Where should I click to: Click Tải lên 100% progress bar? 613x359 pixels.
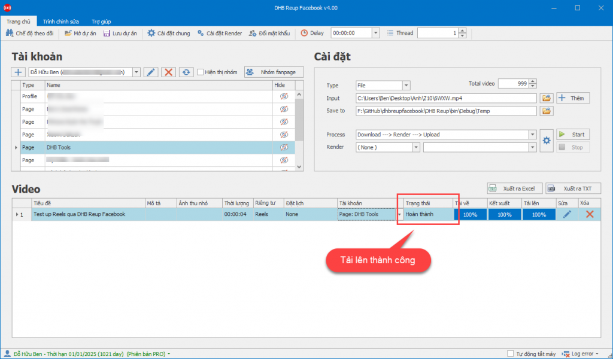pyautogui.click(x=539, y=214)
